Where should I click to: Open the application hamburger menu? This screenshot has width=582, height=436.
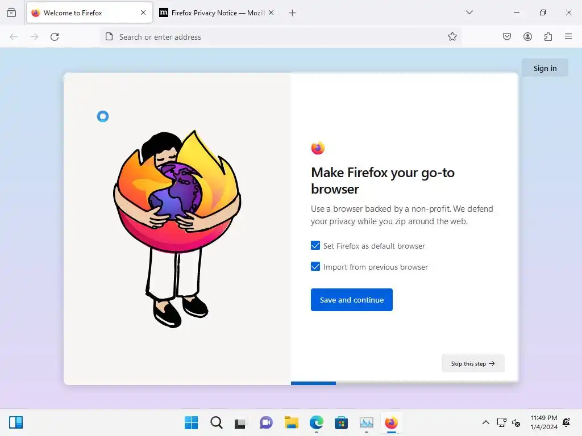(x=568, y=36)
